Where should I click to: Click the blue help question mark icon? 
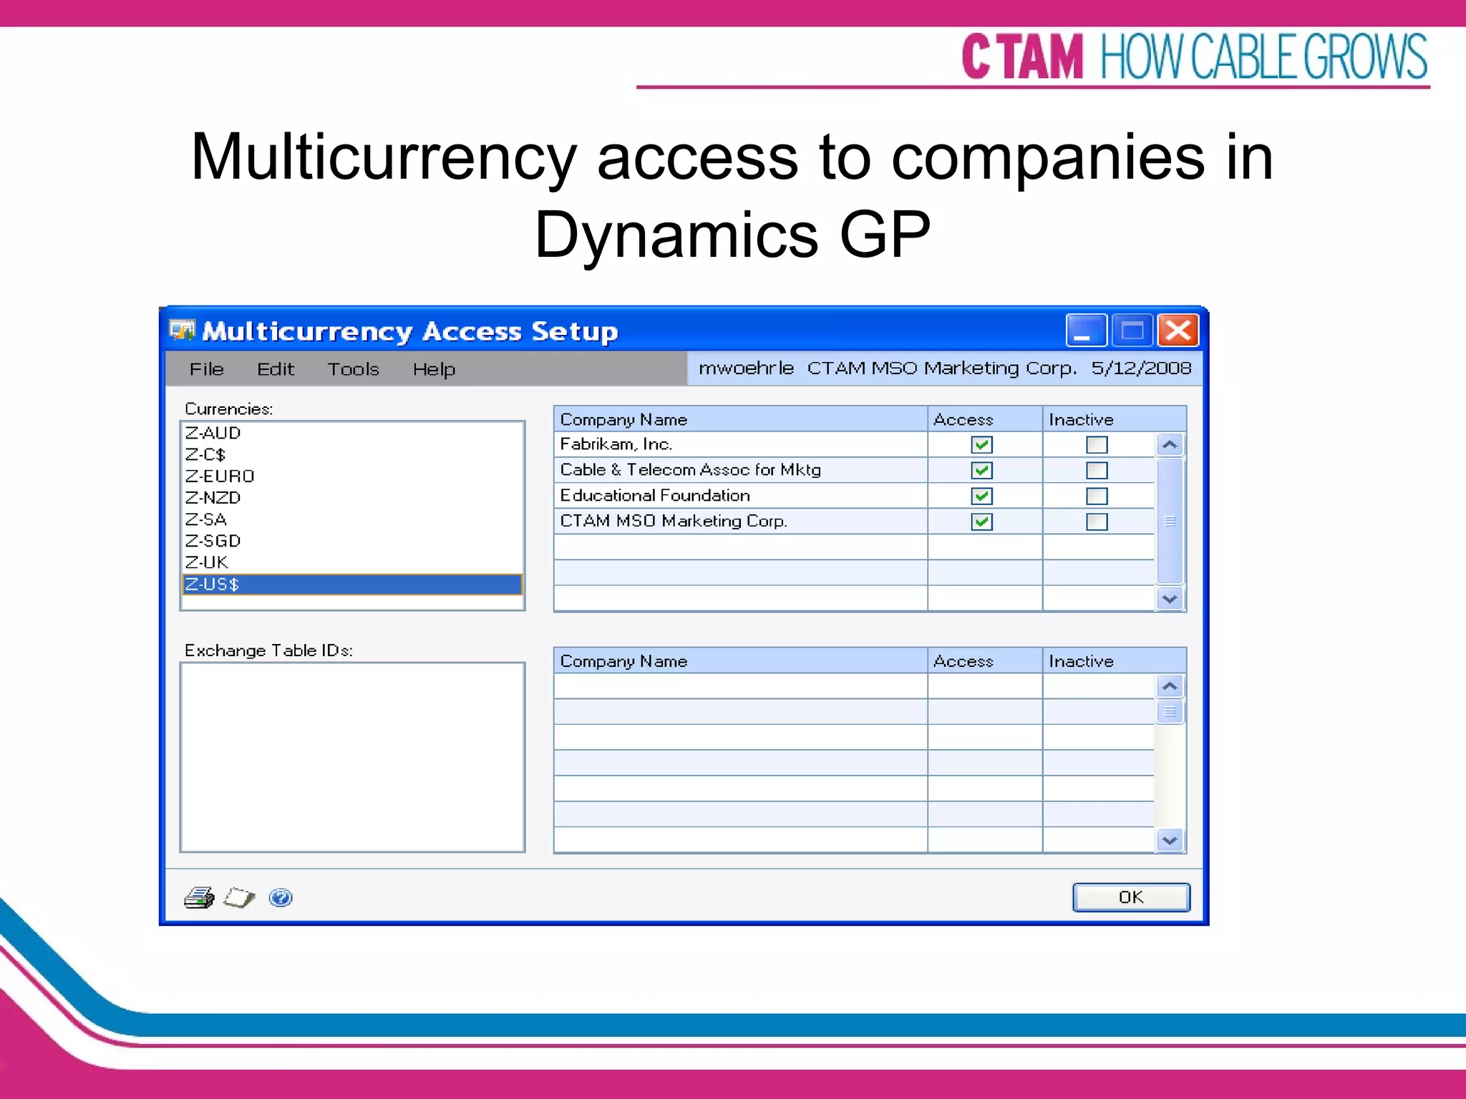[x=281, y=897]
